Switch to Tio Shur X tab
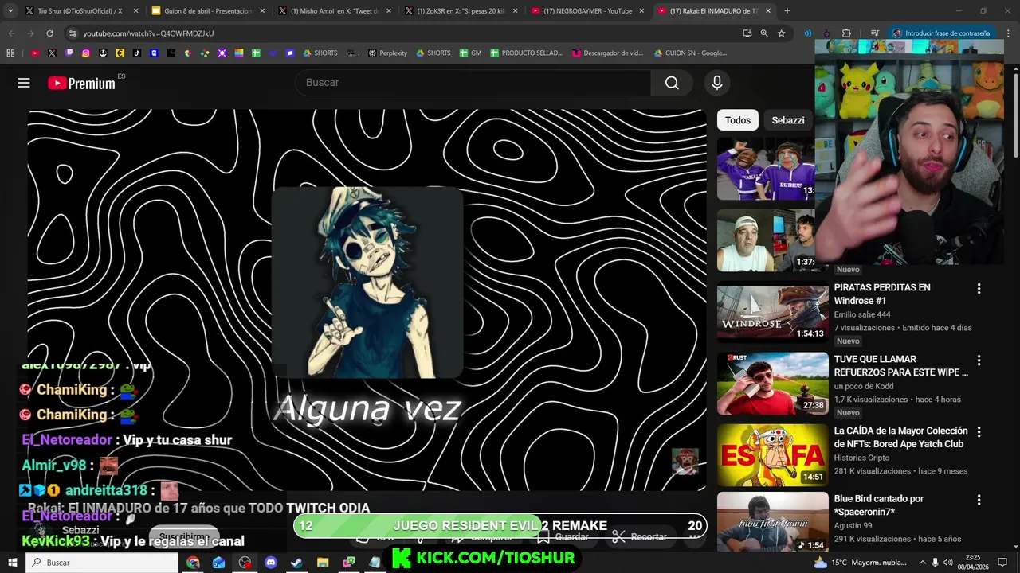The height and width of the screenshot is (573, 1020). coord(80,11)
